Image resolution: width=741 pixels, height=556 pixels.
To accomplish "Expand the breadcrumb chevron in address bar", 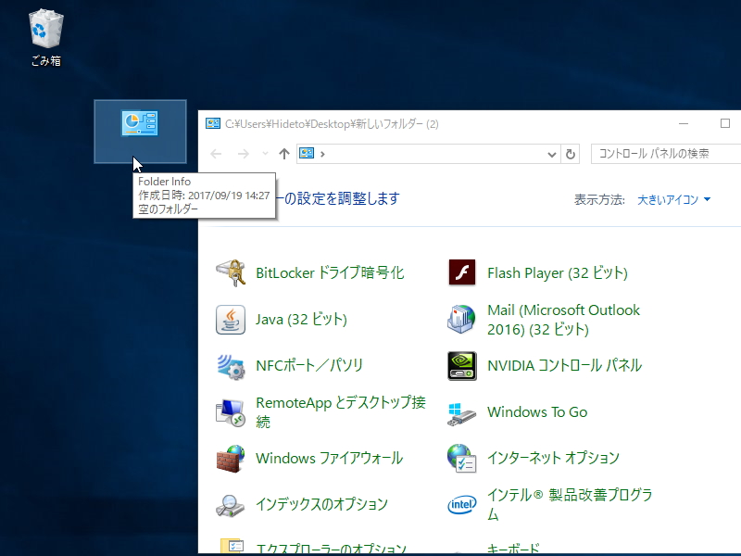I will pyautogui.click(x=322, y=154).
